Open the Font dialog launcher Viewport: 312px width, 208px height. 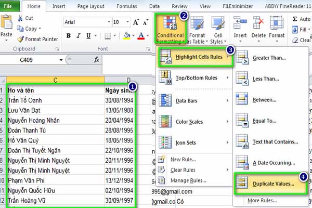(x=148, y=49)
